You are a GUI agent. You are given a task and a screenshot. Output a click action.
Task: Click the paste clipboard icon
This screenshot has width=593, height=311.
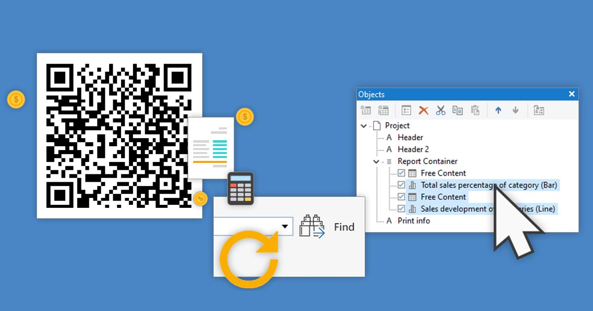475,111
